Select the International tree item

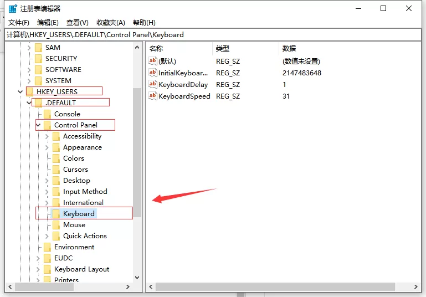(83, 203)
